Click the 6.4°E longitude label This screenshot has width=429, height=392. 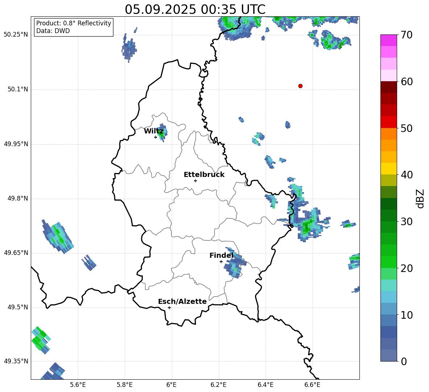(x=265, y=385)
